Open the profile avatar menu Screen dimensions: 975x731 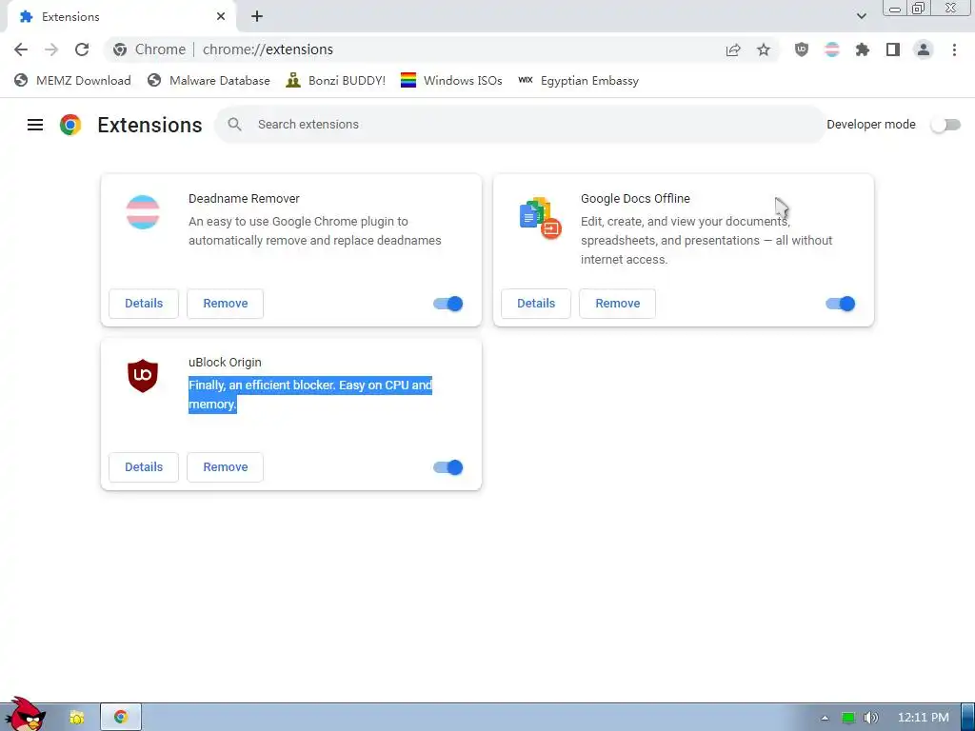tap(924, 49)
